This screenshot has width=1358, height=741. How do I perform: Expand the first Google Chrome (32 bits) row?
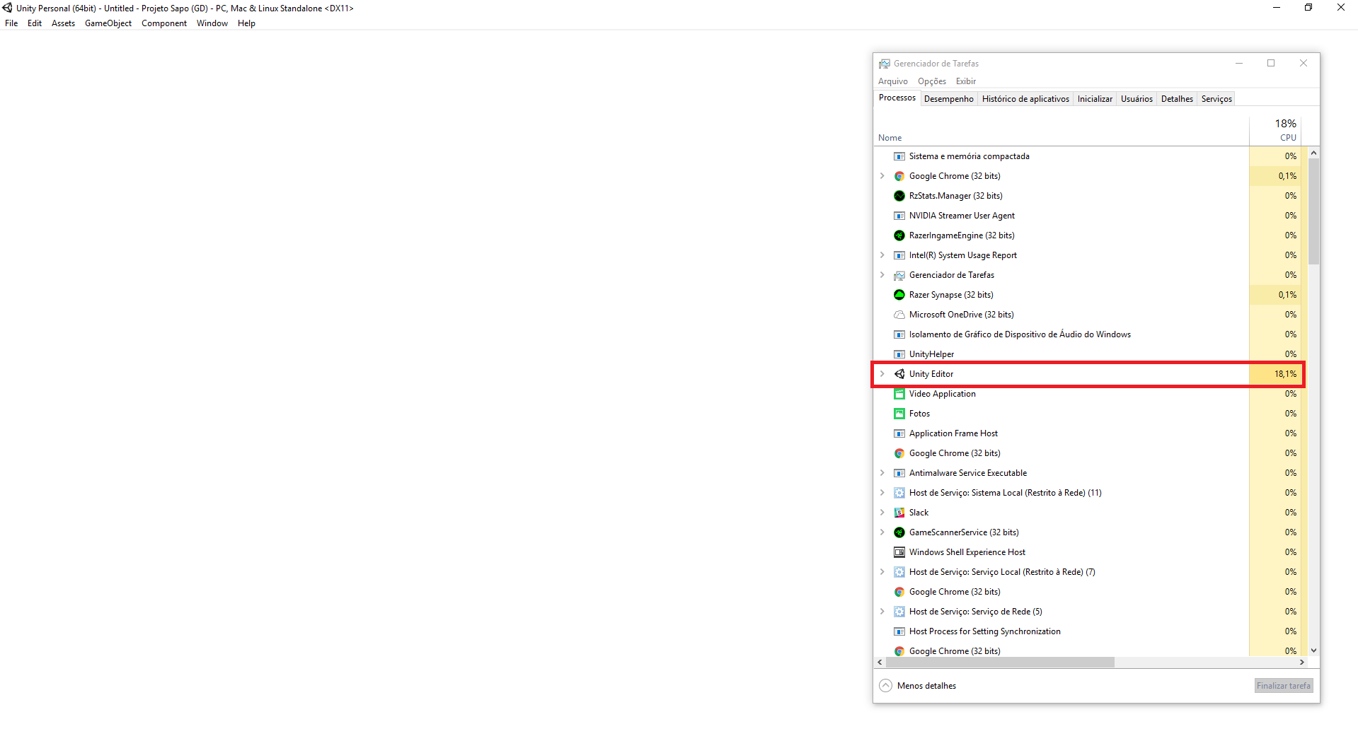click(x=882, y=176)
